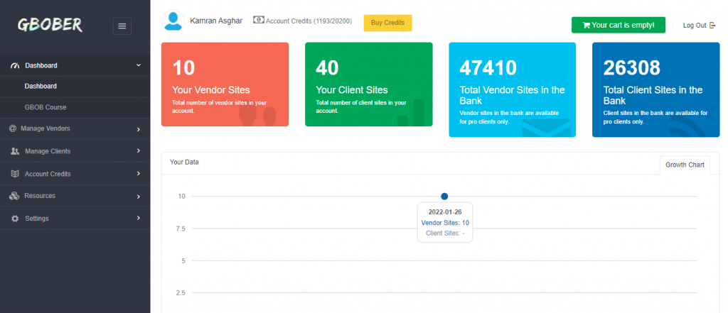Toggle the hamburger sidebar menu button
Screen dimensions: 728x313
[x=122, y=26]
